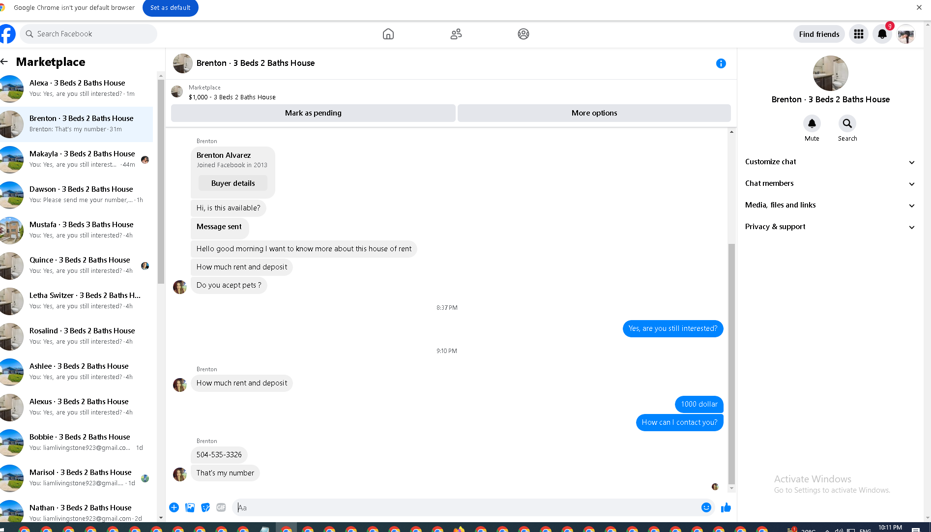Expand Media, files and links section
The height and width of the screenshot is (532, 931).
pyautogui.click(x=830, y=205)
